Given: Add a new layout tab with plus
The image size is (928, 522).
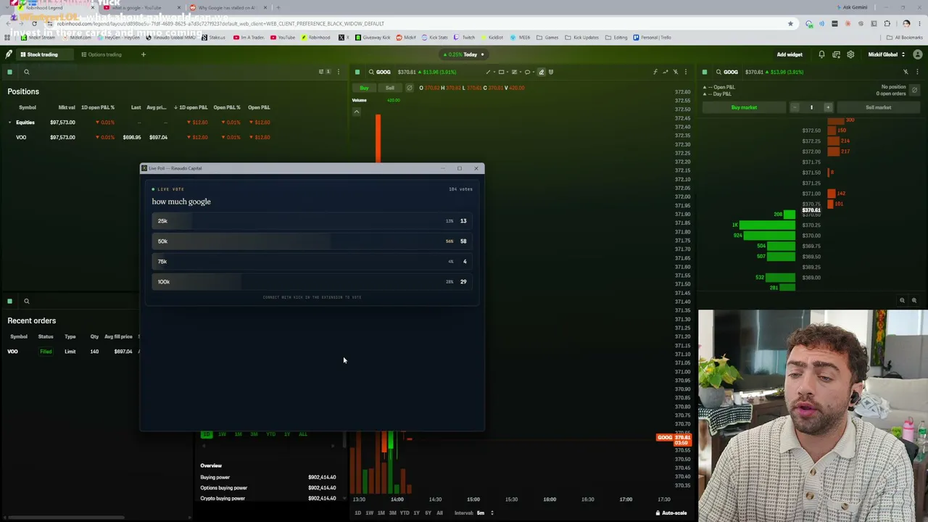Looking at the screenshot, I should [x=143, y=54].
